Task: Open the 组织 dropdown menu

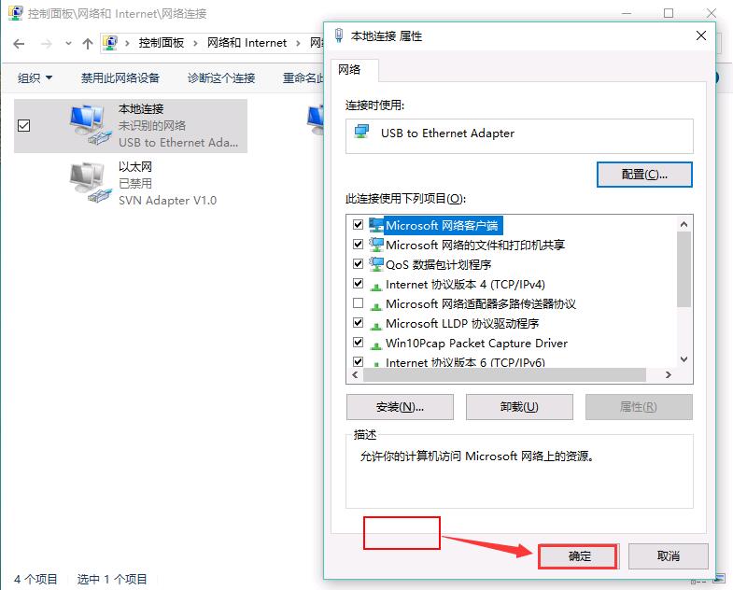Action: point(35,78)
